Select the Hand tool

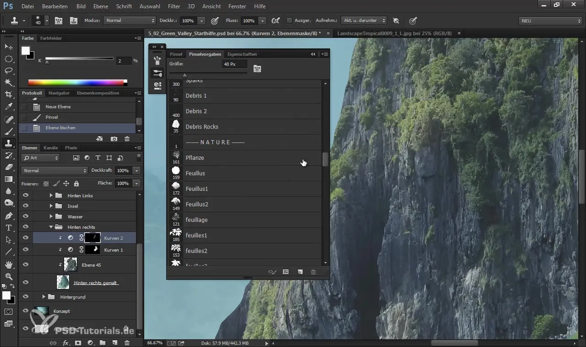(x=9, y=264)
